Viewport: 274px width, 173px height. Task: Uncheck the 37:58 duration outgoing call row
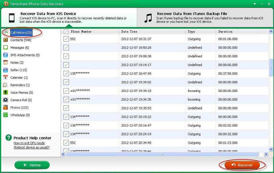66,74
